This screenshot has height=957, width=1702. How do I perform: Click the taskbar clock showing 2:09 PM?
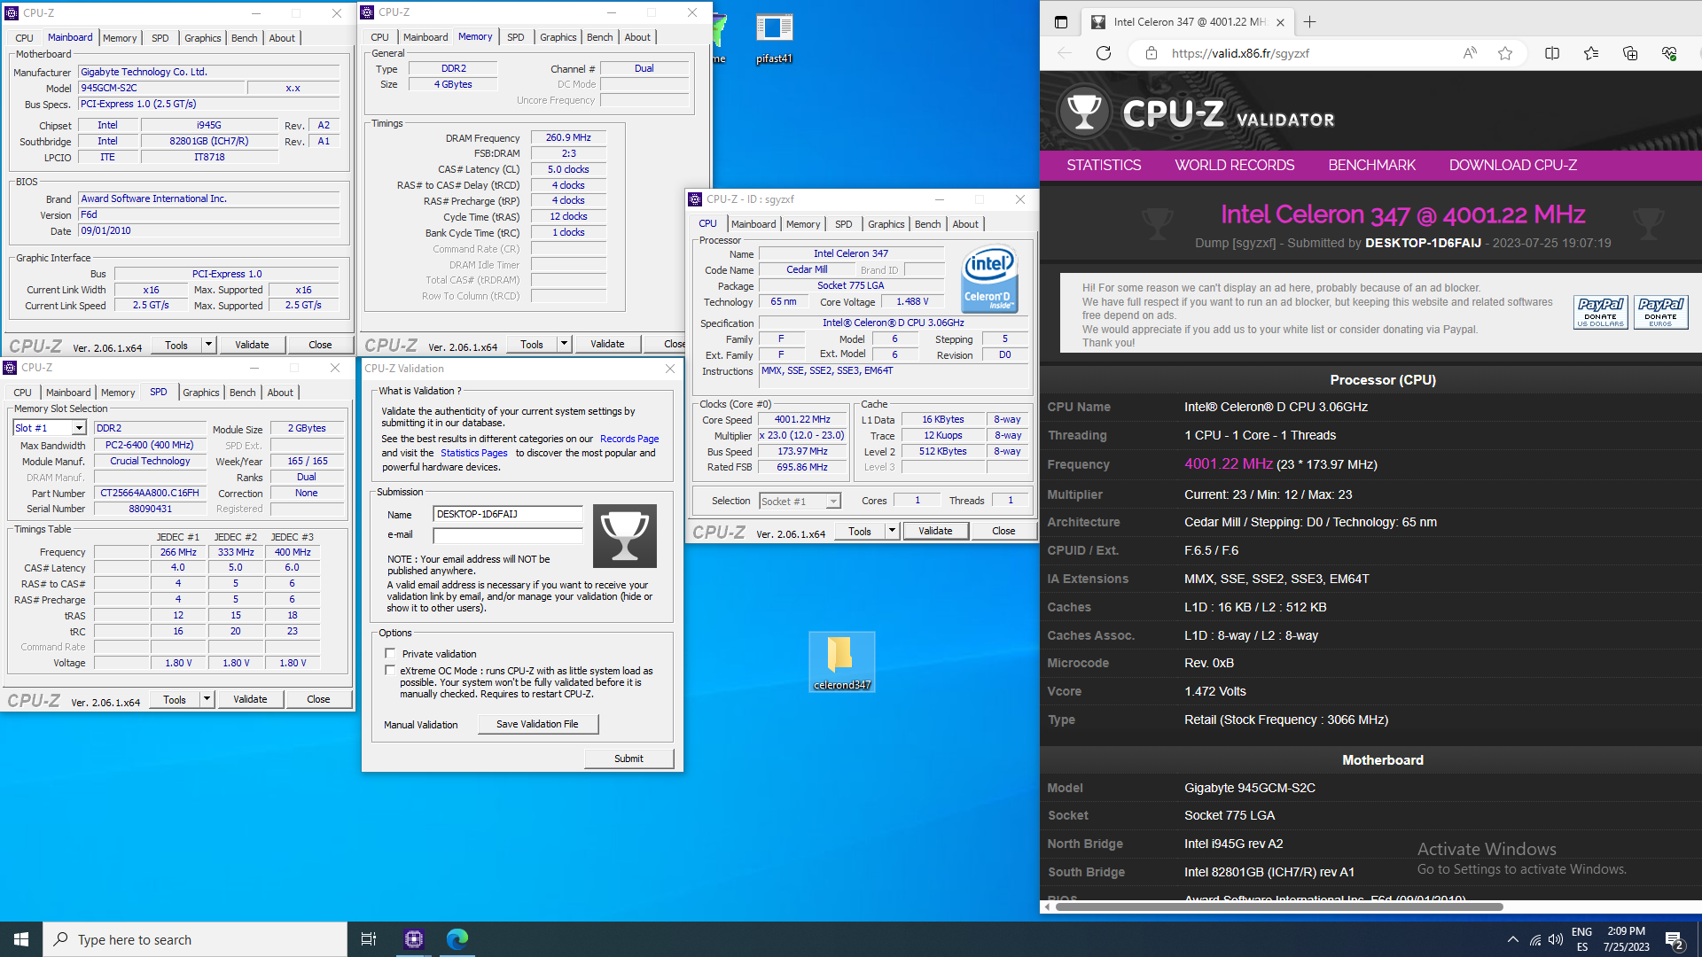click(1626, 939)
